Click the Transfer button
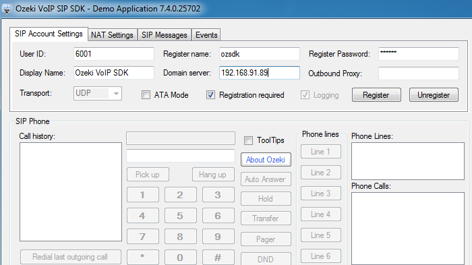The image size is (472, 265). tap(266, 218)
